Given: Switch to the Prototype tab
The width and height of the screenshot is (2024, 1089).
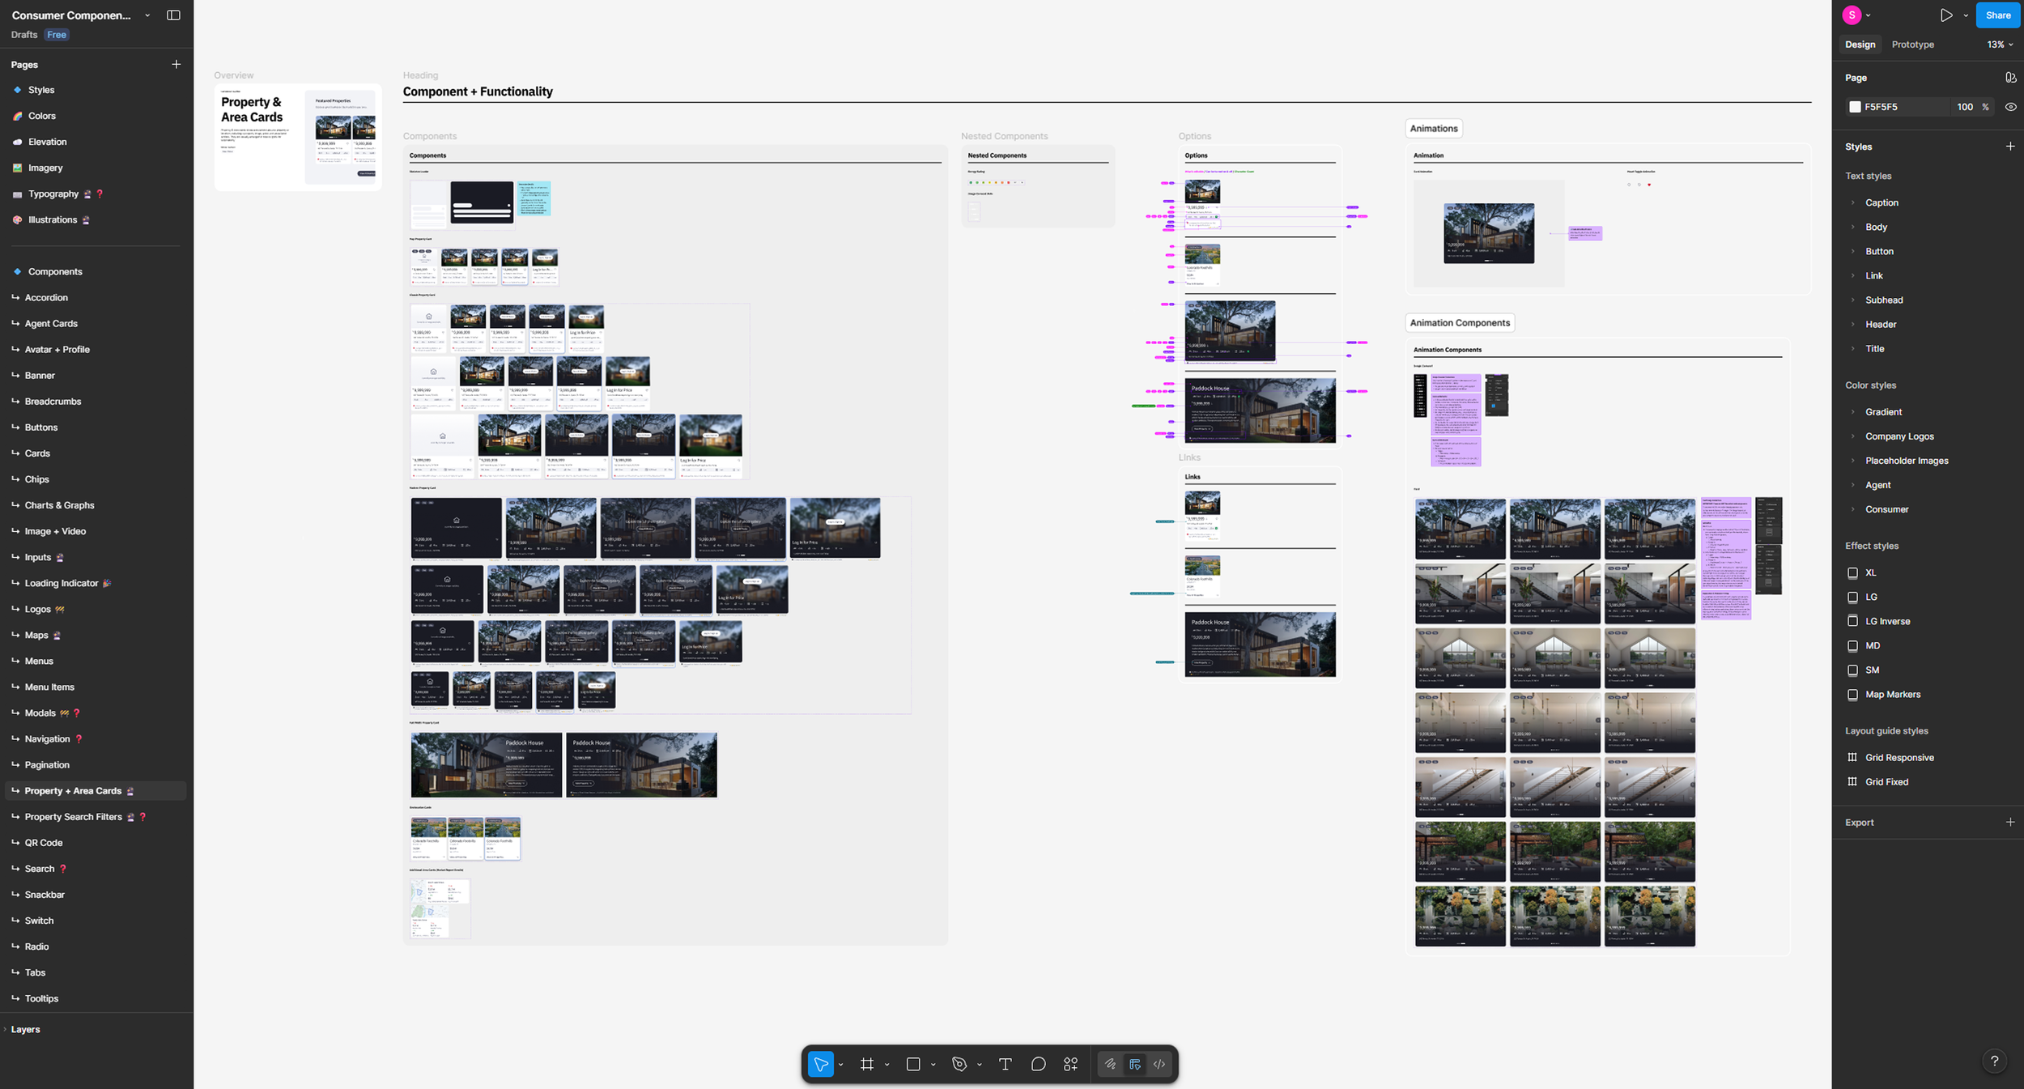Looking at the screenshot, I should [x=1912, y=45].
